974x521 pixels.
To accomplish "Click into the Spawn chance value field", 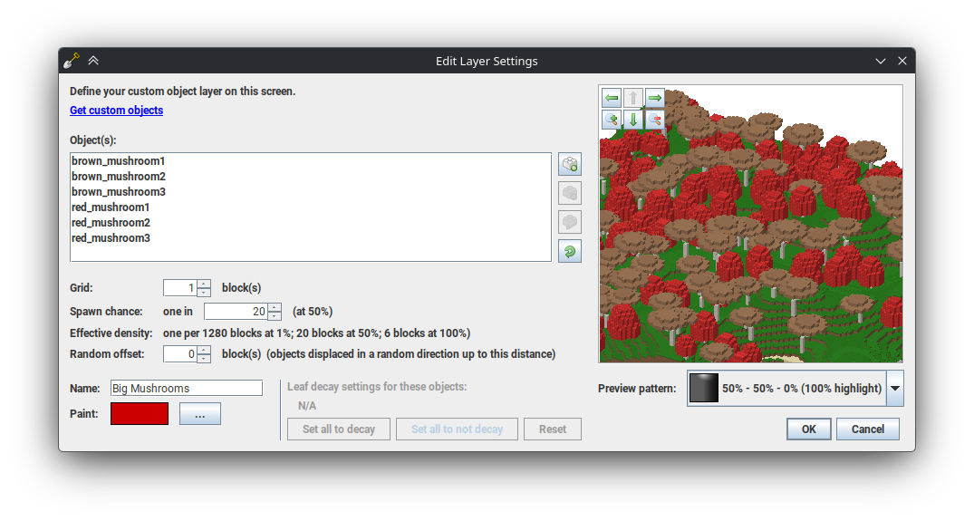I will 236,311.
